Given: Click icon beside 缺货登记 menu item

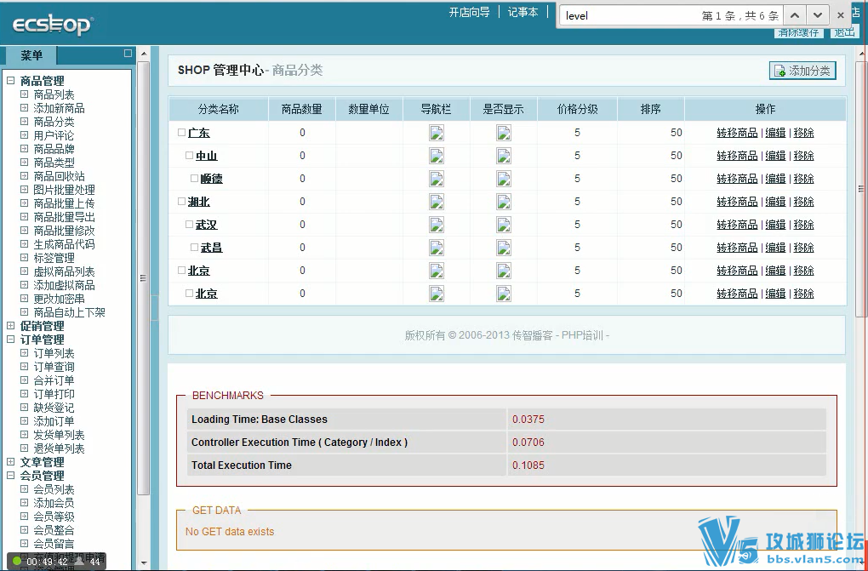Looking at the screenshot, I should coord(24,407).
